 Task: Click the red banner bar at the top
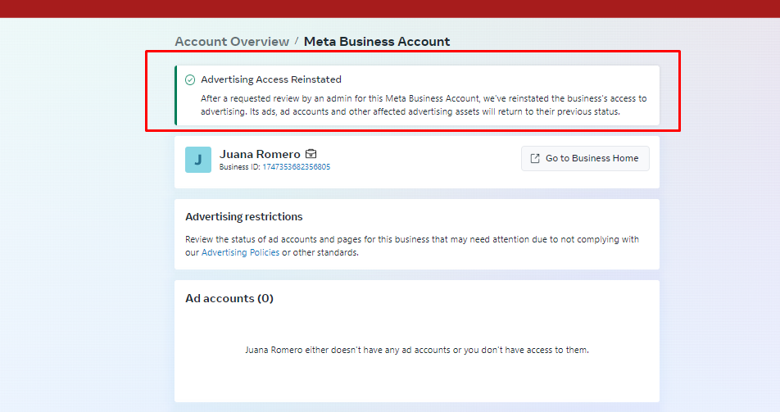pyautogui.click(x=390, y=8)
